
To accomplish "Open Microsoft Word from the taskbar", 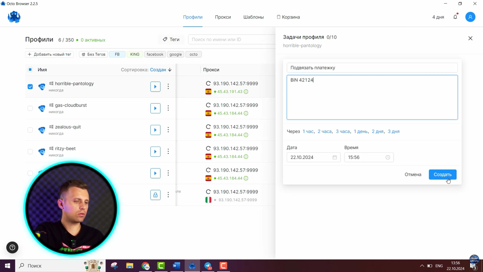I will (x=177, y=266).
